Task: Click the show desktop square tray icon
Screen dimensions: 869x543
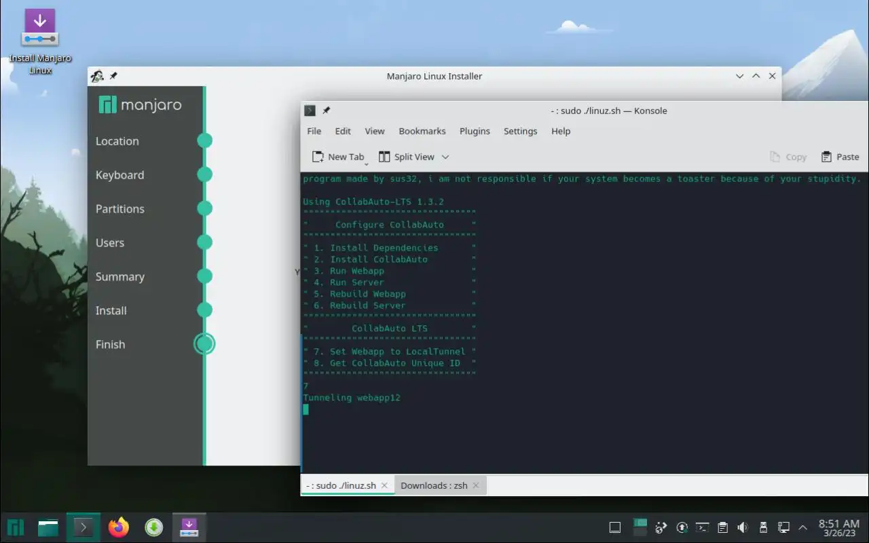Action: (615, 527)
